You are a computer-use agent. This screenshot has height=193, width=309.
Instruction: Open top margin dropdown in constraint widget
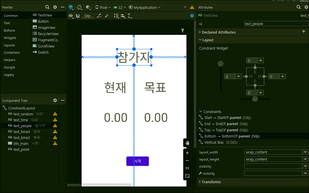[x=260, y=60]
